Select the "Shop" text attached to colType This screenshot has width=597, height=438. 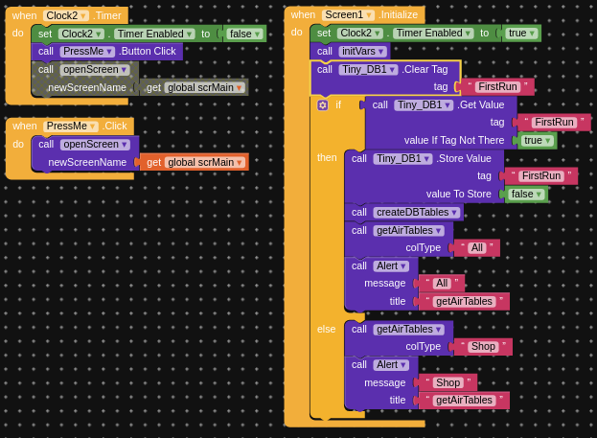click(x=483, y=347)
